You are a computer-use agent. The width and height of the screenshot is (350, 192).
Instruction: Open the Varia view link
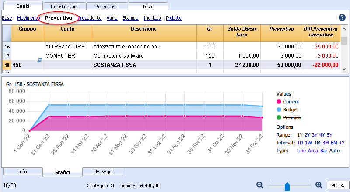pos(112,18)
